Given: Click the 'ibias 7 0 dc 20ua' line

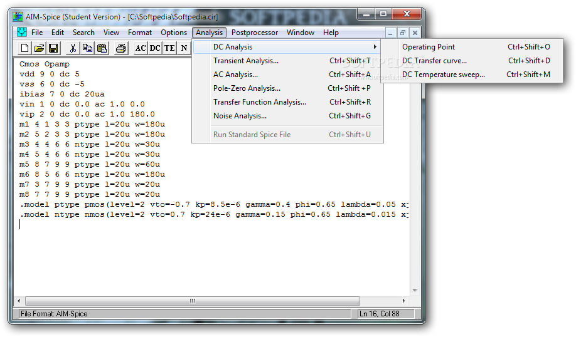Looking at the screenshot, I should [x=61, y=94].
